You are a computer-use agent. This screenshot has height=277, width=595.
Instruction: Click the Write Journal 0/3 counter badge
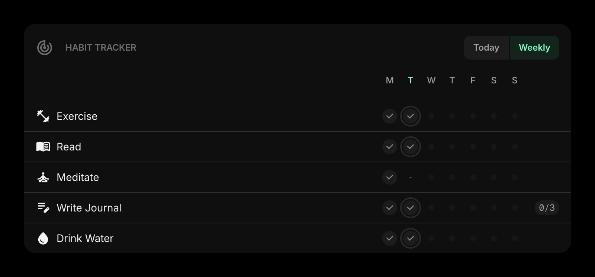click(x=547, y=208)
